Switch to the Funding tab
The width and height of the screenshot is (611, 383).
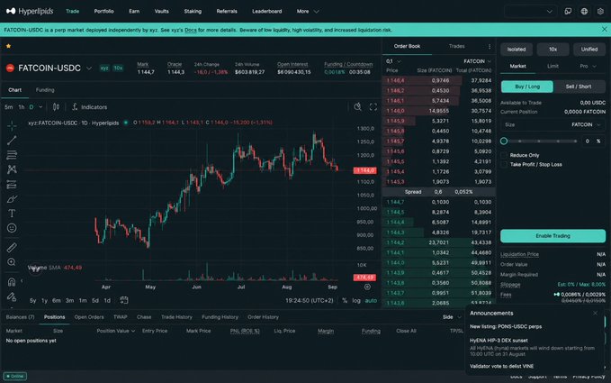[x=45, y=90]
